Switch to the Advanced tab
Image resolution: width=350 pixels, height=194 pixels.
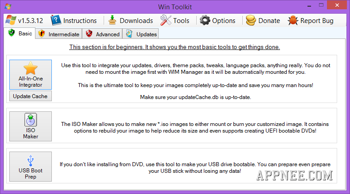pos(102,34)
